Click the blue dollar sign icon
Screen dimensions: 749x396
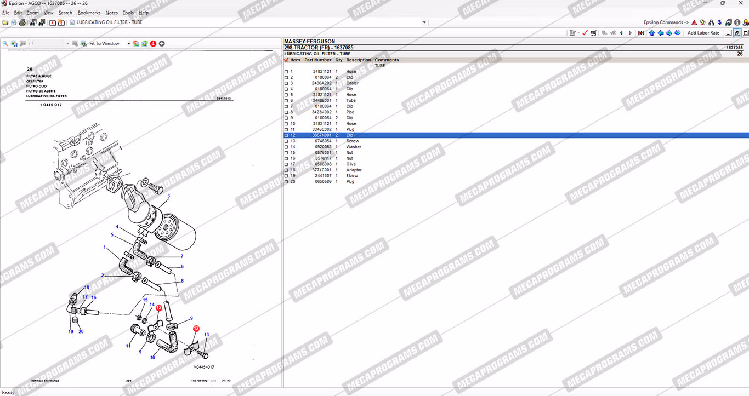point(719,22)
